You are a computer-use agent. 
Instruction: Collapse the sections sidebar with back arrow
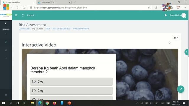(6, 23)
